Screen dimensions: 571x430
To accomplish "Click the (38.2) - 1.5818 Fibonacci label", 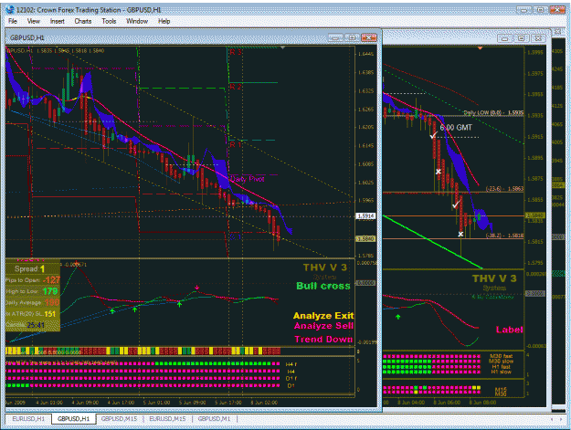I will tap(504, 236).
